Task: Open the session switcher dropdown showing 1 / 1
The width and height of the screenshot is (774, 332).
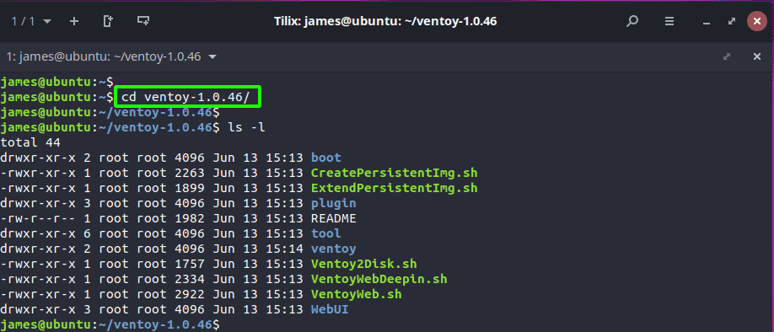Action: [31, 21]
